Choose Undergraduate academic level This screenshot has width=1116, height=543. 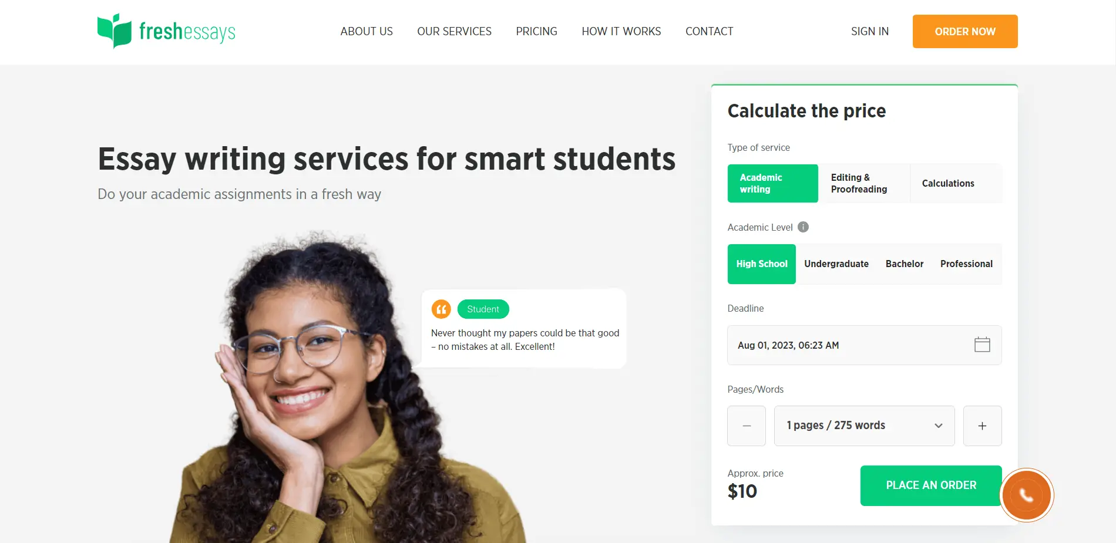tap(836, 264)
